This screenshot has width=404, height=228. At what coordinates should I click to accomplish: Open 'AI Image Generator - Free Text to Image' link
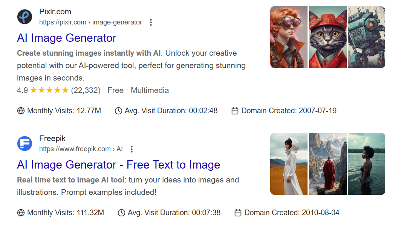tap(118, 165)
